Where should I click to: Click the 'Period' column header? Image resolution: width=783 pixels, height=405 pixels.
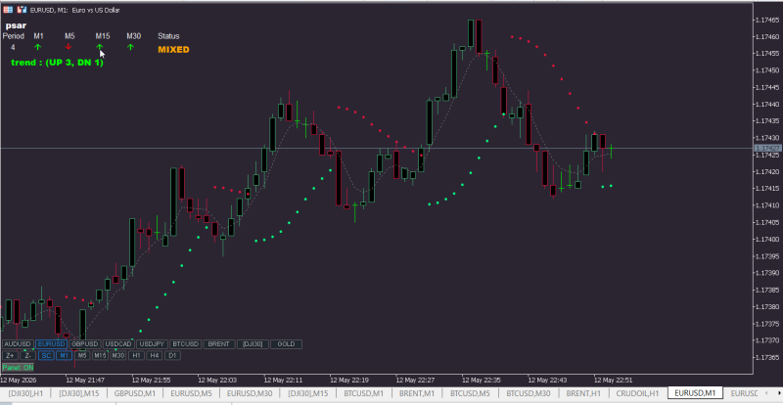(x=14, y=36)
